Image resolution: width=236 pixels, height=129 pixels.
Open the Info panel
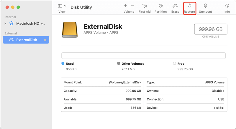point(227,6)
